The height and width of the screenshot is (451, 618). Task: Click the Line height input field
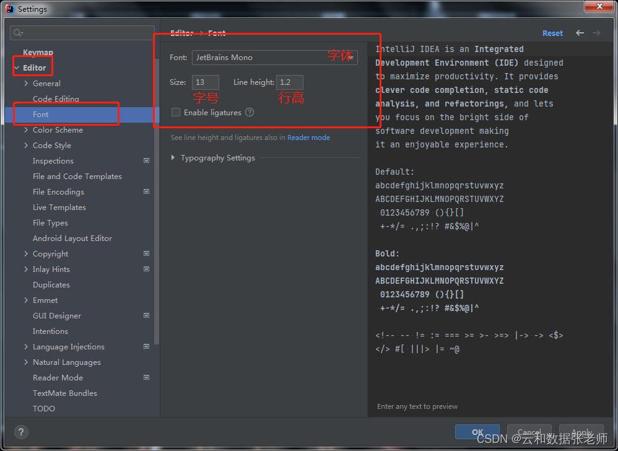coord(290,82)
